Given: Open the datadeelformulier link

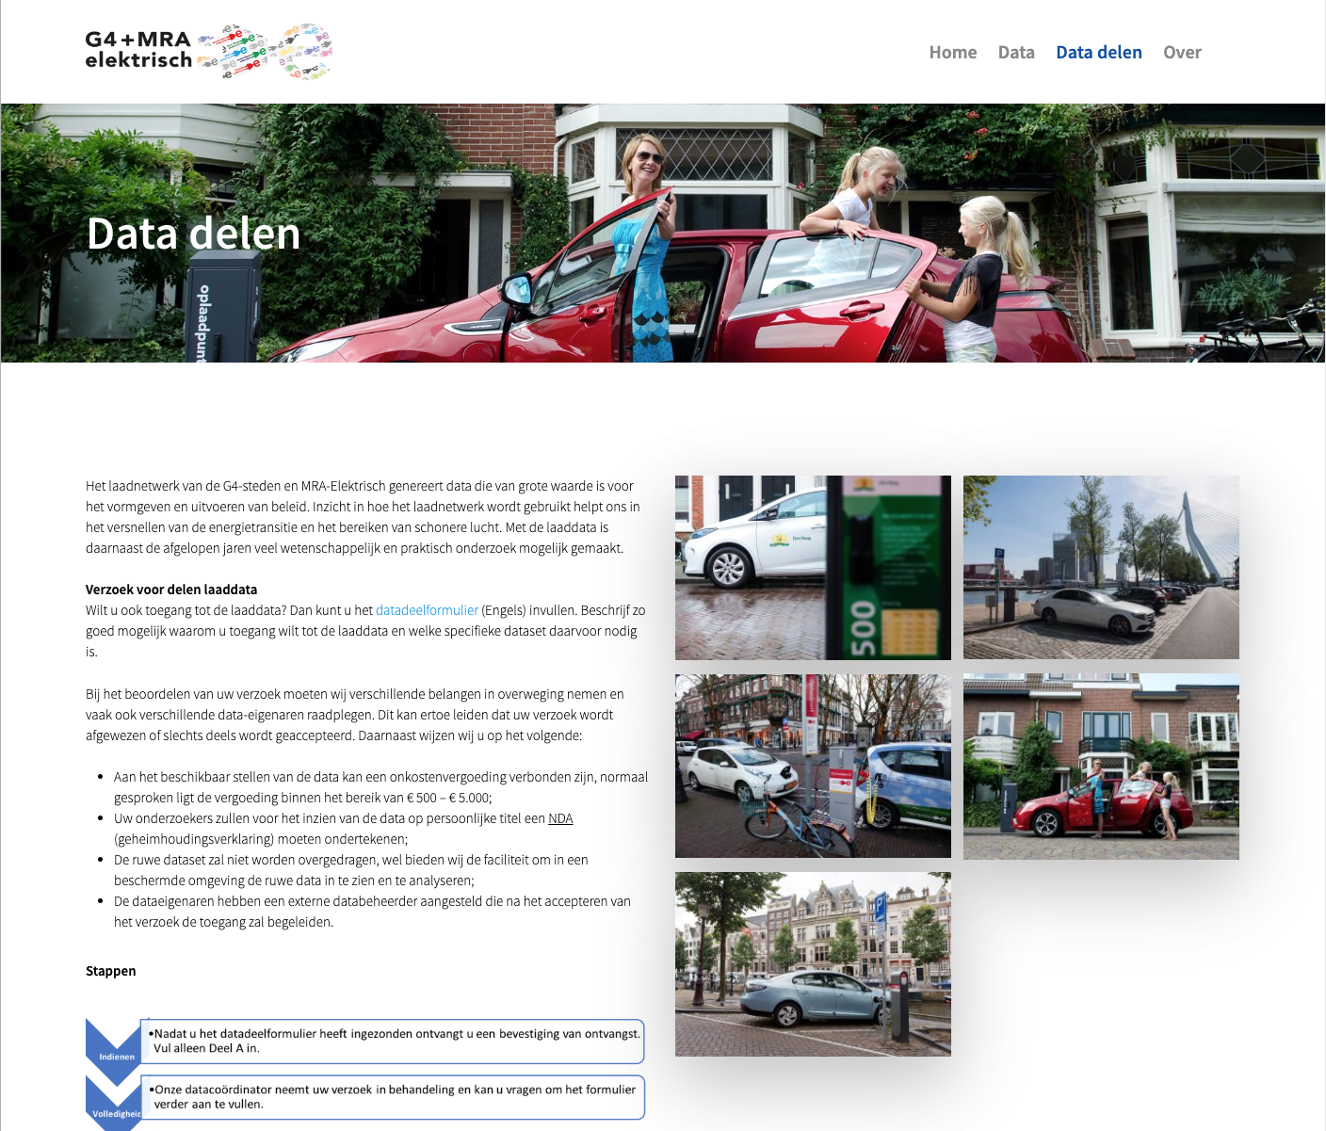Looking at the screenshot, I should [427, 610].
